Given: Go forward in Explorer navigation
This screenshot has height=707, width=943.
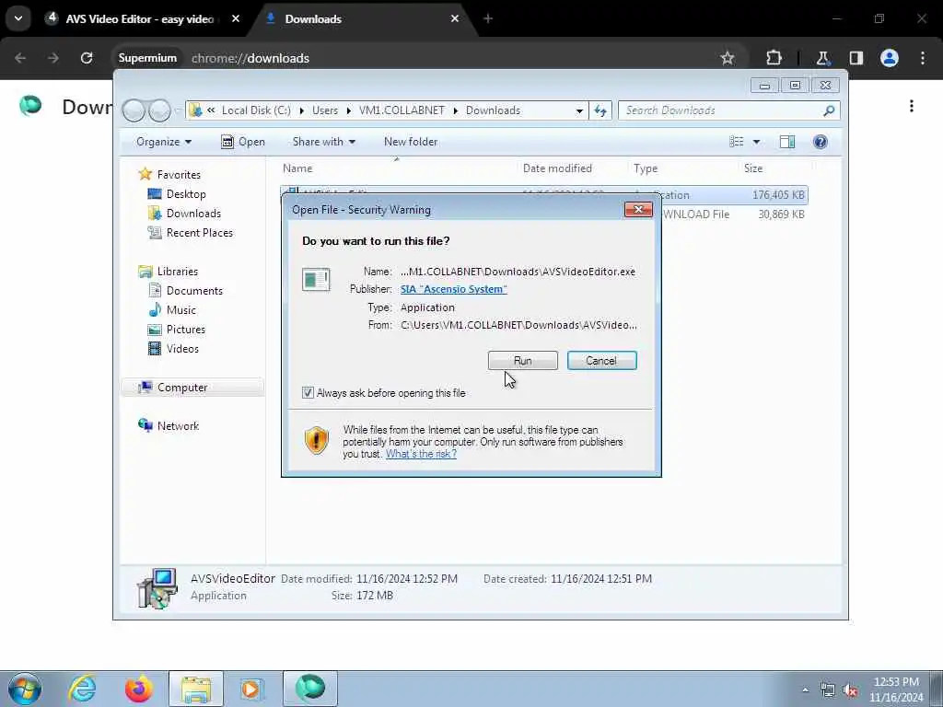Looking at the screenshot, I should [x=159, y=110].
